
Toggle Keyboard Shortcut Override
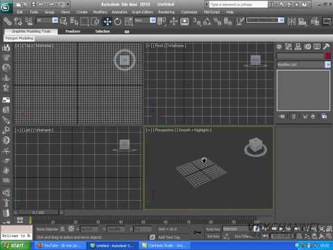point(185,22)
